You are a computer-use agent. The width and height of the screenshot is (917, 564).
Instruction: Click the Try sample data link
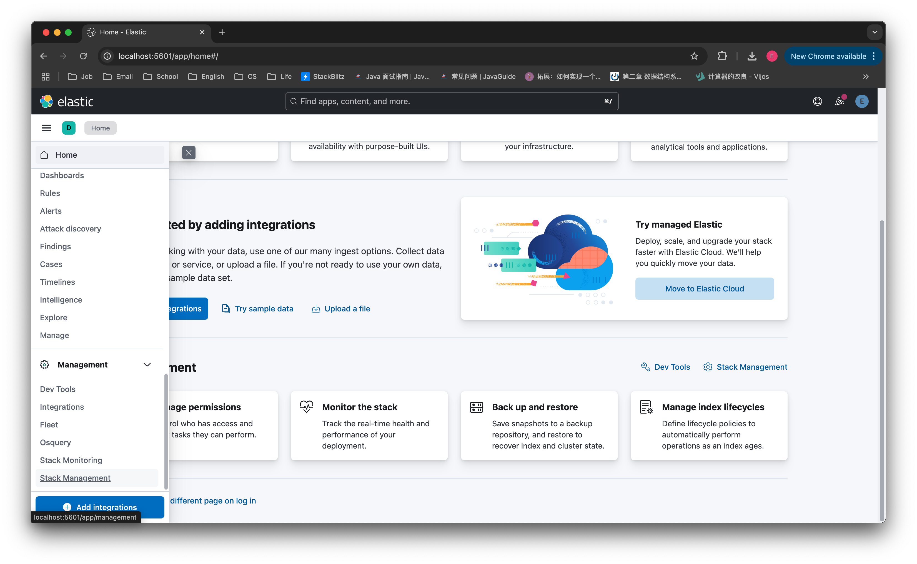click(x=264, y=308)
